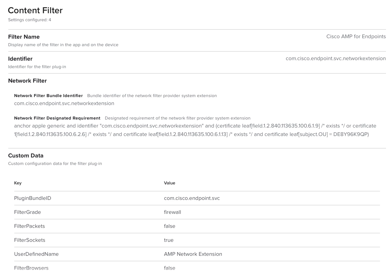Click 'Custom configuration data' description
This screenshot has height=275, width=392.
pos(55,163)
